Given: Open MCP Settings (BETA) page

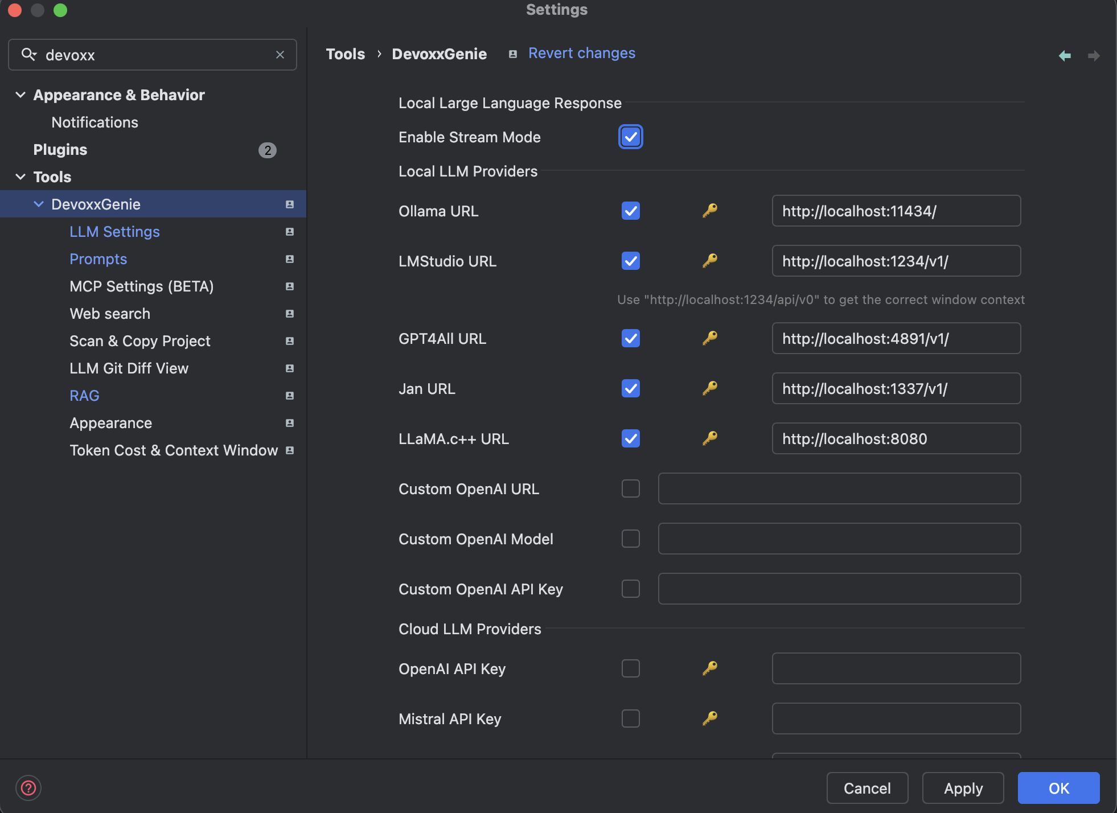Looking at the screenshot, I should [141, 286].
